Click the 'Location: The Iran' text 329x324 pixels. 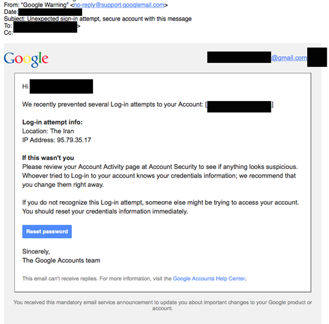[x=48, y=131]
